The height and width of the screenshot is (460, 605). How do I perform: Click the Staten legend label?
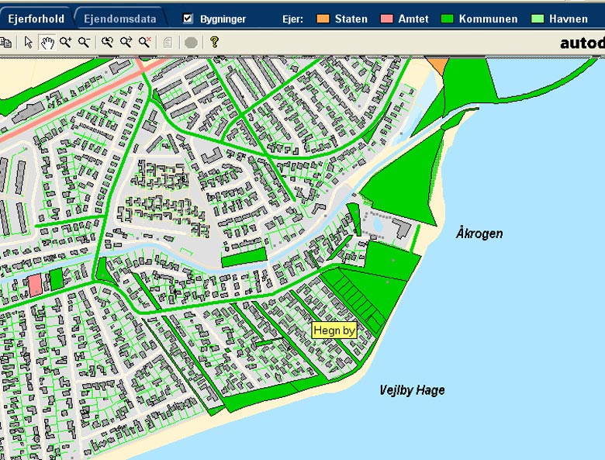click(x=351, y=19)
